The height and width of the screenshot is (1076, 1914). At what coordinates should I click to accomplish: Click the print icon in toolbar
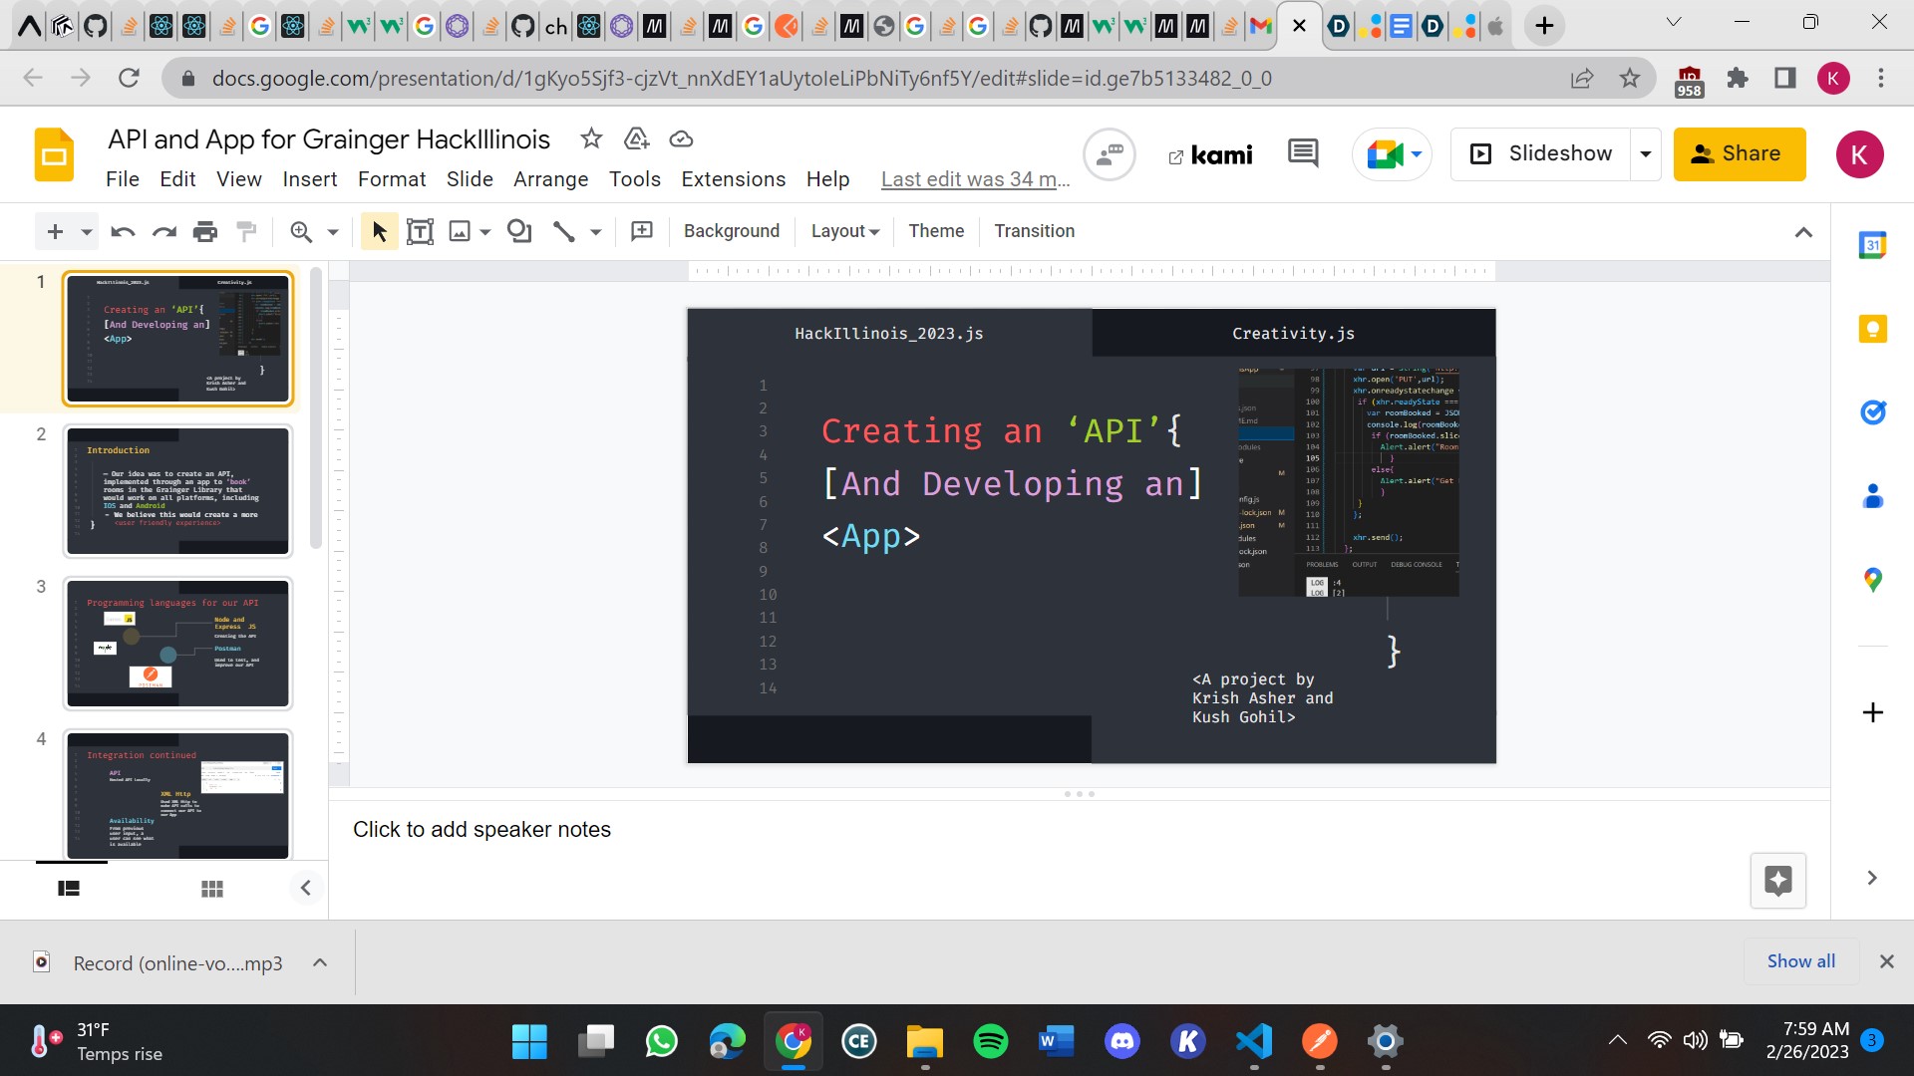205,232
